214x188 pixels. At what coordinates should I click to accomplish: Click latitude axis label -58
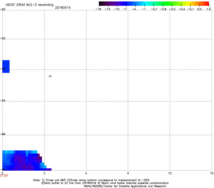coord(3,134)
